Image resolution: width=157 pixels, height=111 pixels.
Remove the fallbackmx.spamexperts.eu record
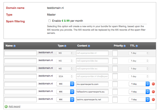tap(153, 92)
